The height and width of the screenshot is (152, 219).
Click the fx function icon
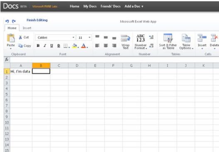[x=7, y=60]
